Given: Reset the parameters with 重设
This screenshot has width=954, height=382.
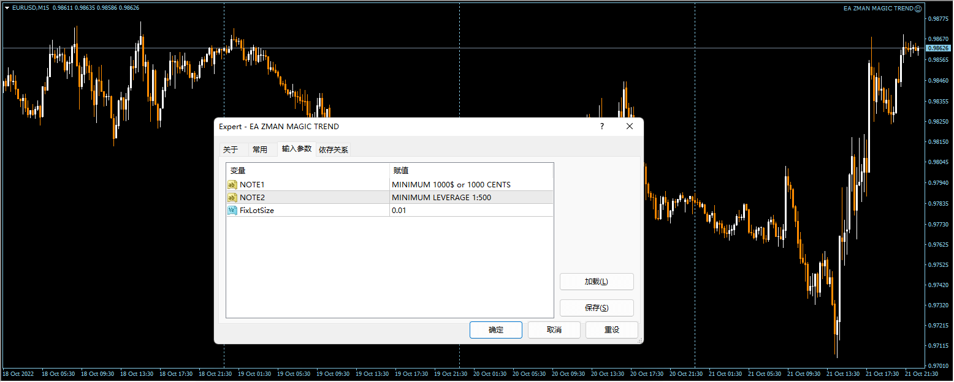Looking at the screenshot, I should click(x=611, y=330).
